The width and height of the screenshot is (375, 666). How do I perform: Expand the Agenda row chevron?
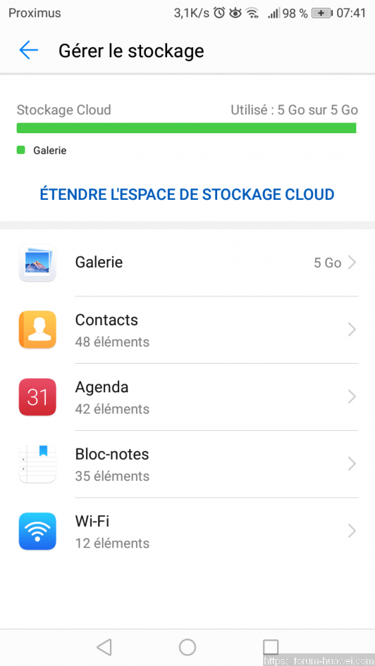point(352,397)
